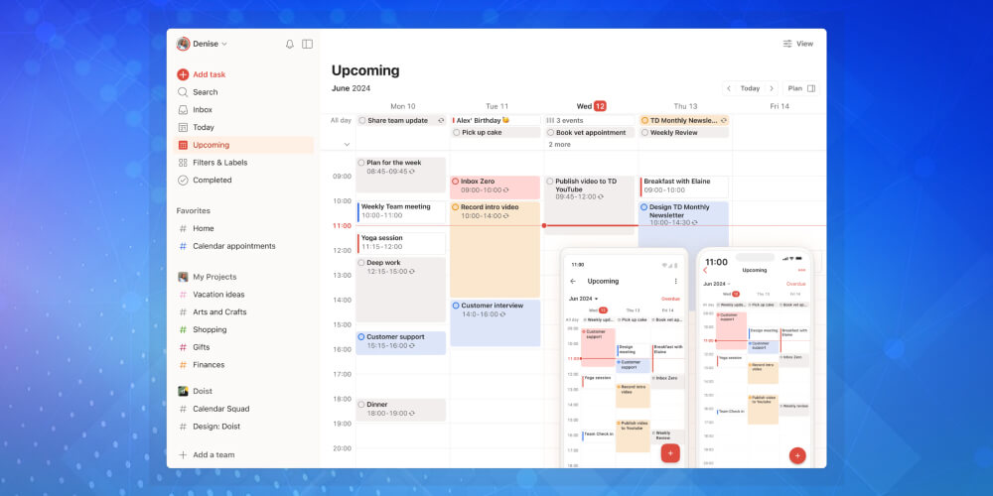This screenshot has height=496, width=993.
Task: Select Mon 10 column header
Action: click(x=403, y=106)
